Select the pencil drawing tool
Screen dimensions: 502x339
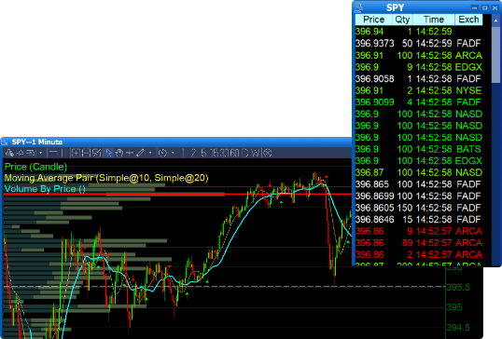pyautogui.click(x=140, y=153)
